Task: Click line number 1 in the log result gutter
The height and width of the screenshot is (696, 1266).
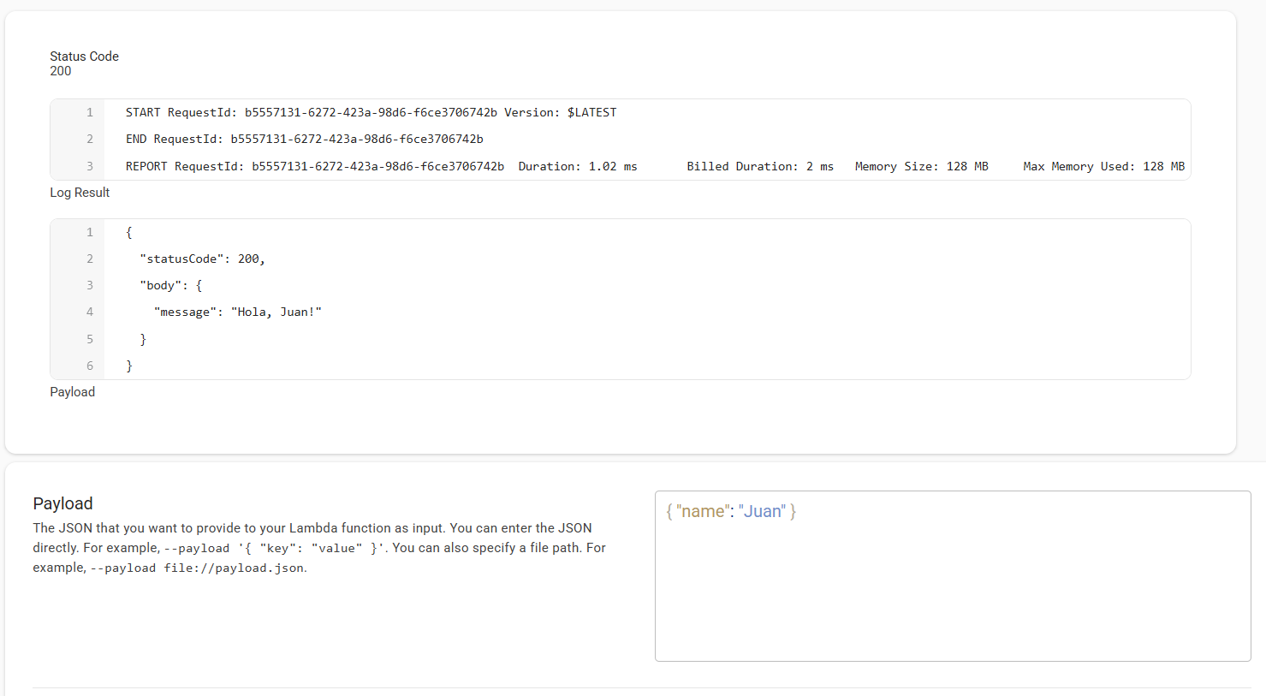Action: pos(89,111)
